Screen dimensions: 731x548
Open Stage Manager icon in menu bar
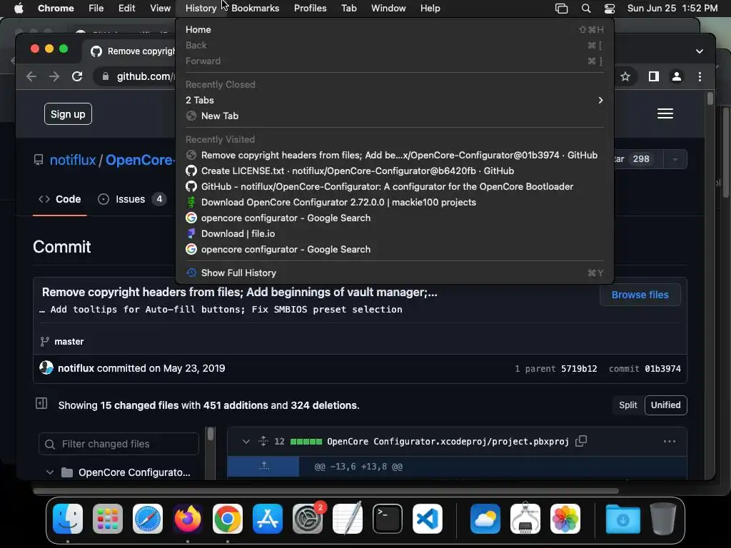[x=561, y=8]
